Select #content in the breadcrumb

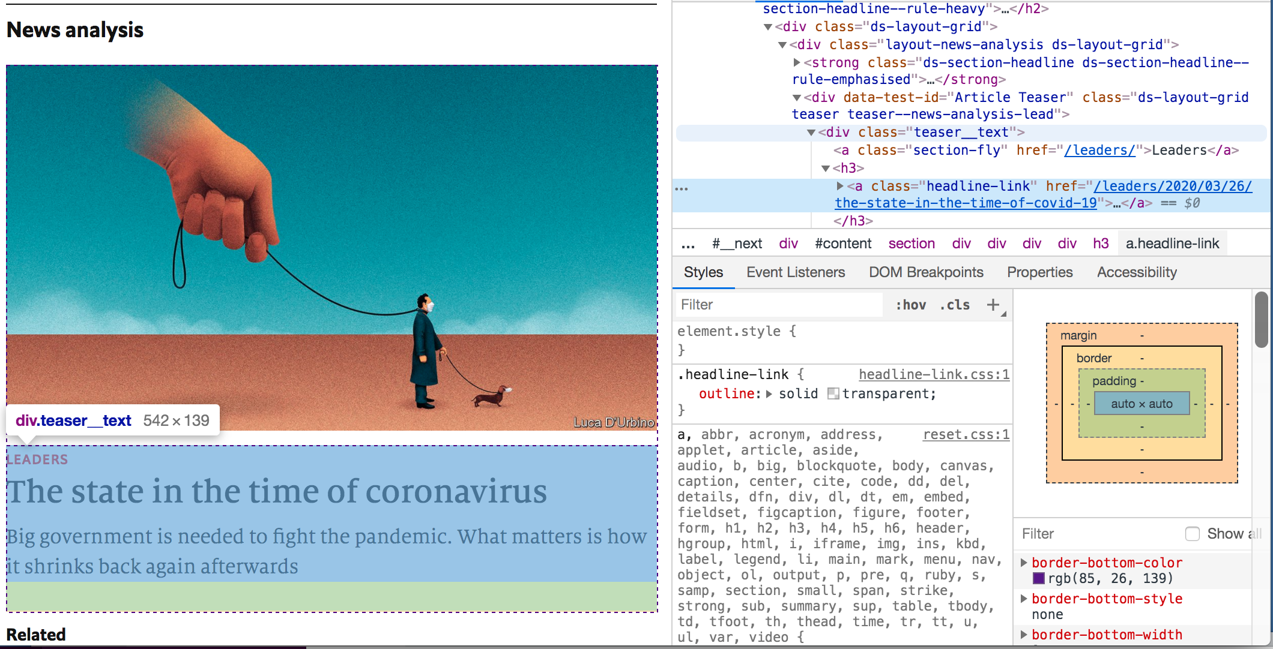click(x=843, y=244)
